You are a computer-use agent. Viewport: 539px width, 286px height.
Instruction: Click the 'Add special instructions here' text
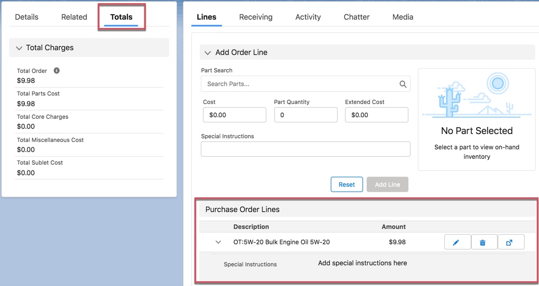coord(363,263)
